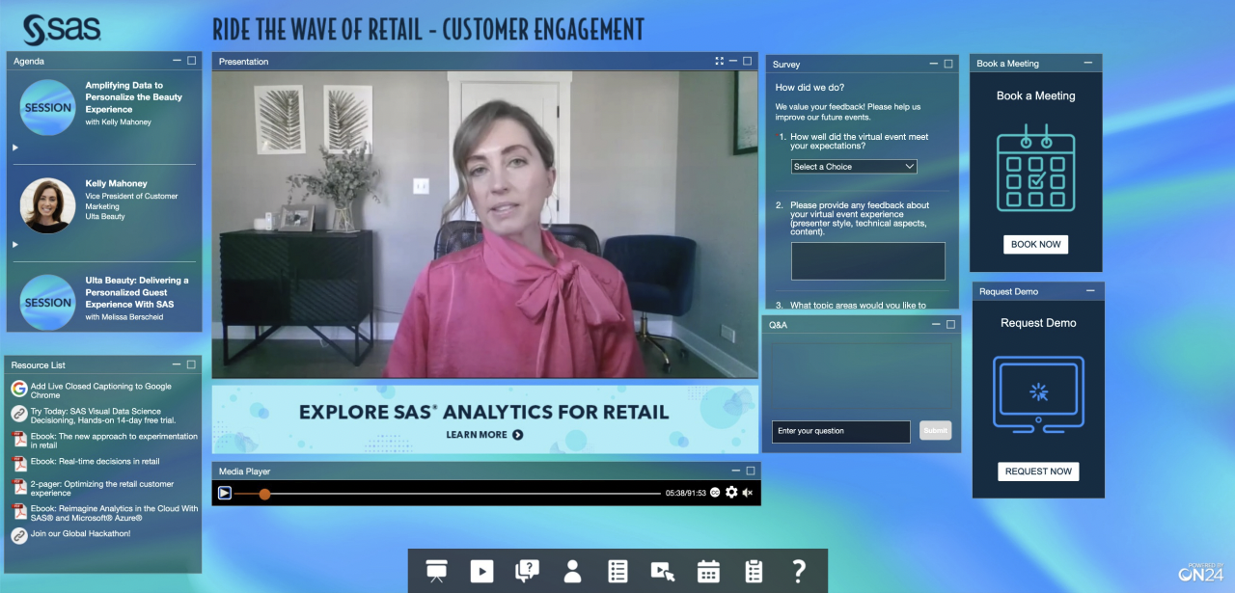Open the Request Demo dock icon
The height and width of the screenshot is (593, 1235).
pos(663,571)
